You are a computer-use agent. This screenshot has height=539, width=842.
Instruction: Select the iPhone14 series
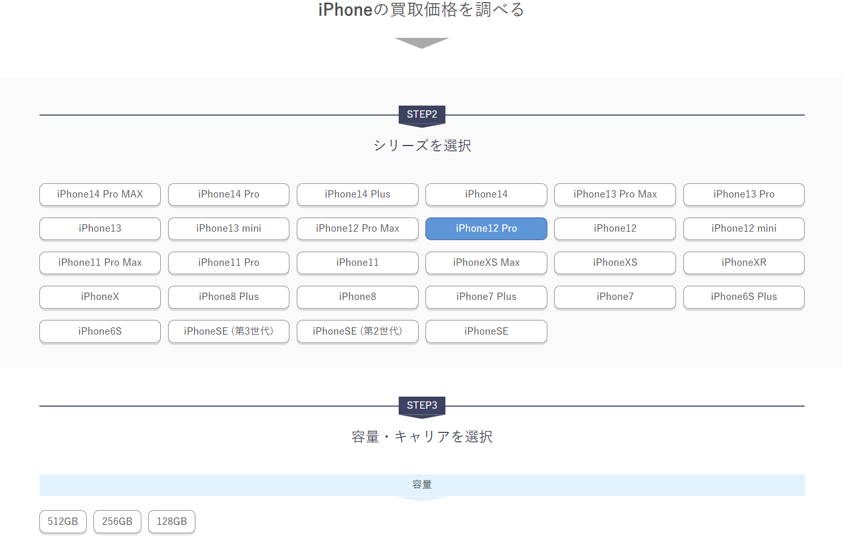[486, 194]
